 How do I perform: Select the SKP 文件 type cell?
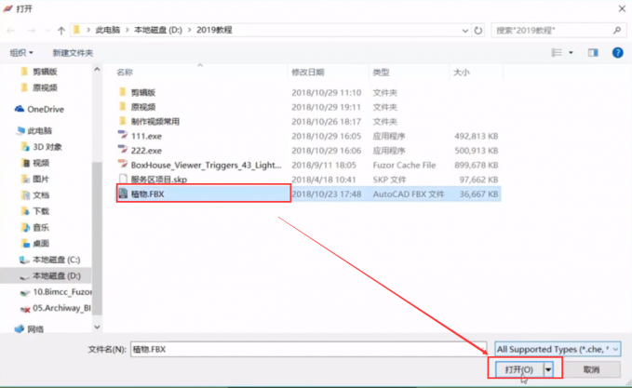[389, 180]
